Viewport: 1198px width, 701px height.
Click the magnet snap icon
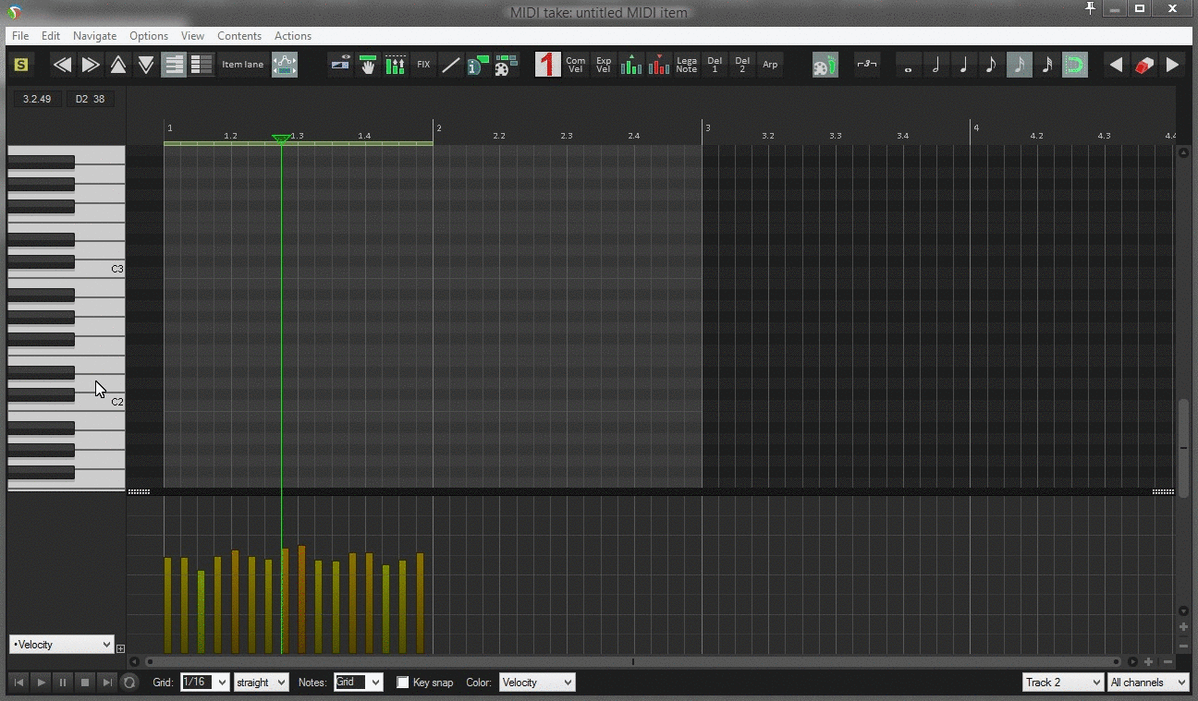tap(1075, 65)
